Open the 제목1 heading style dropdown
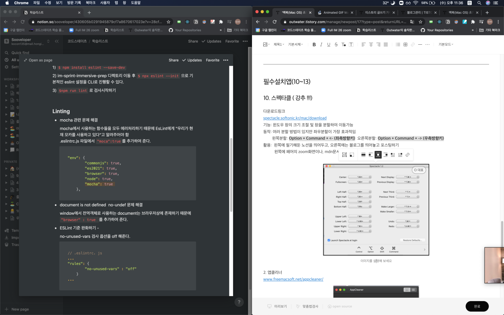Viewport: 504px width, 315px height. (279, 44)
